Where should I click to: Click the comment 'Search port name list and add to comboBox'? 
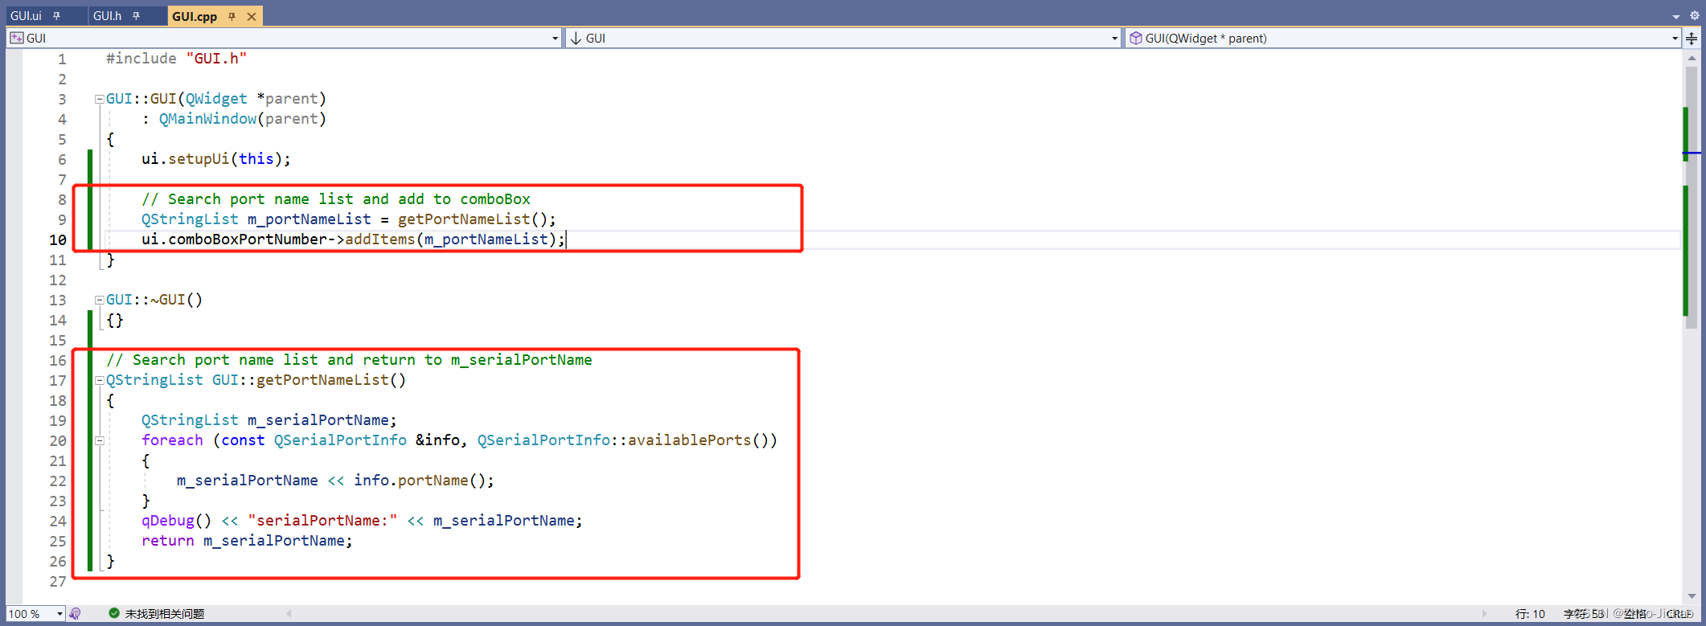(336, 199)
